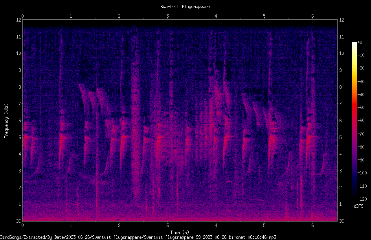Click the bottom time axis '0' label

(22, 225)
